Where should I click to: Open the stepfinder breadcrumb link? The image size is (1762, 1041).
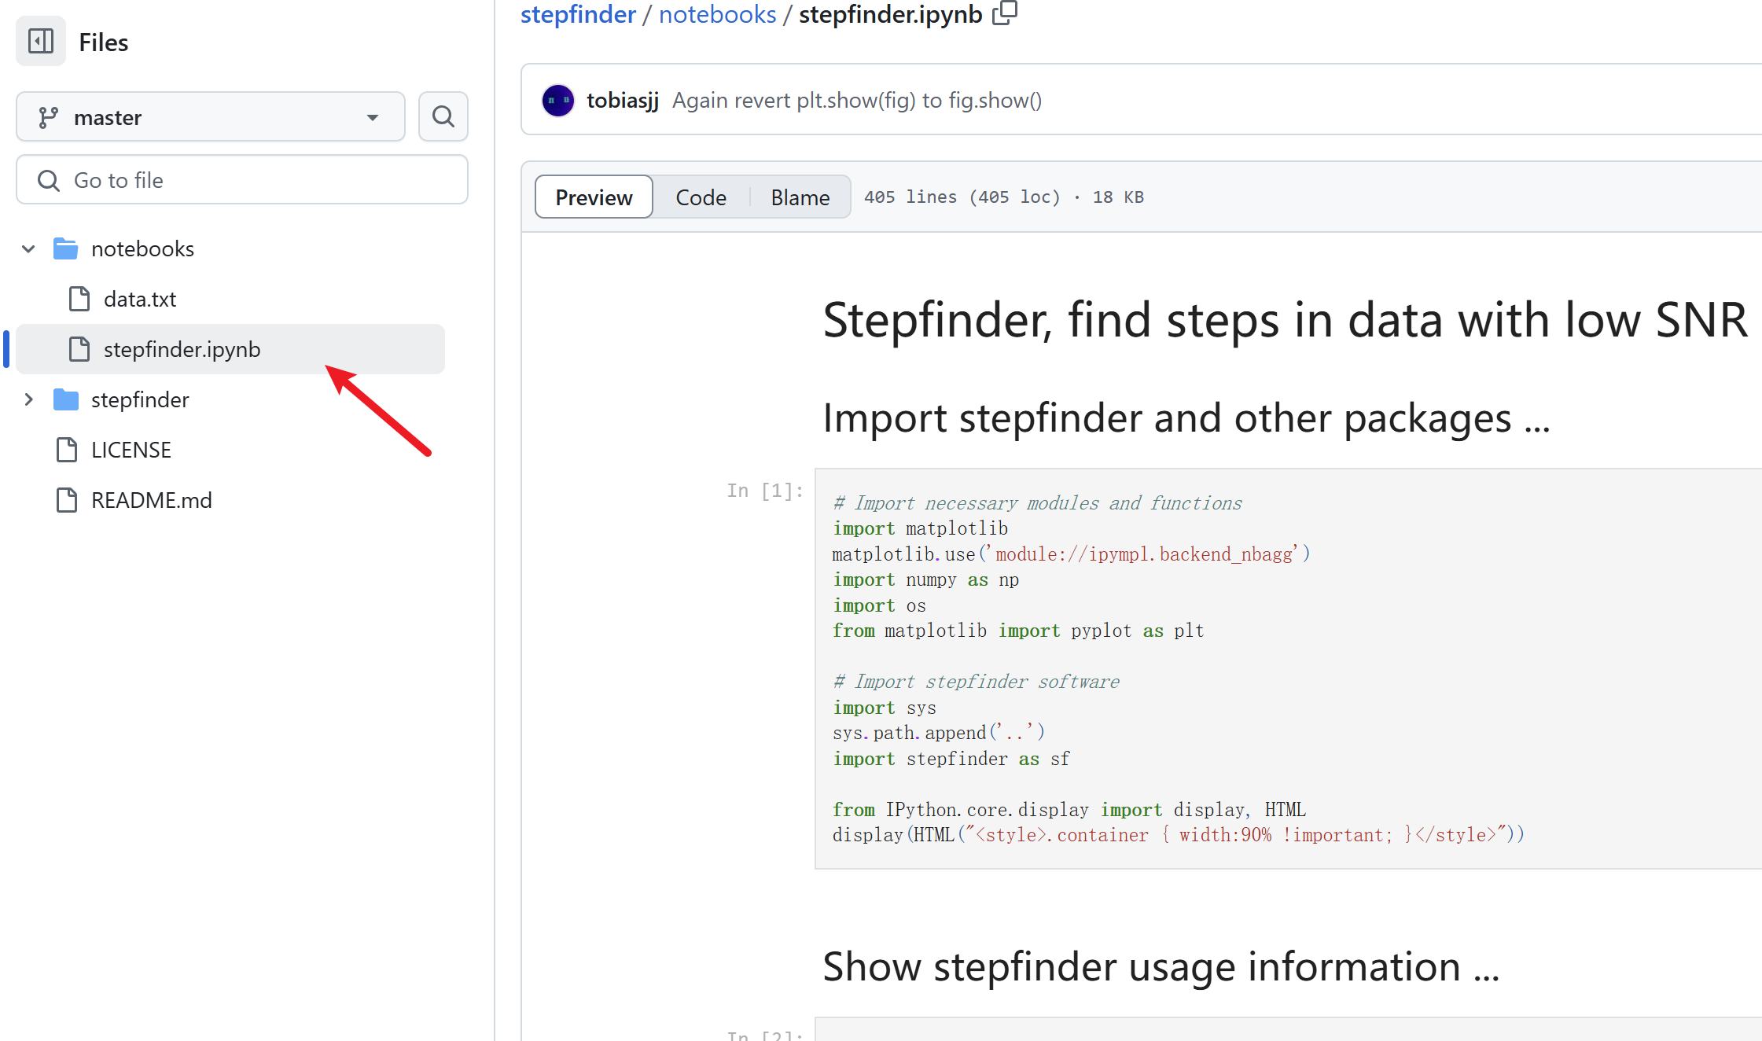(578, 14)
